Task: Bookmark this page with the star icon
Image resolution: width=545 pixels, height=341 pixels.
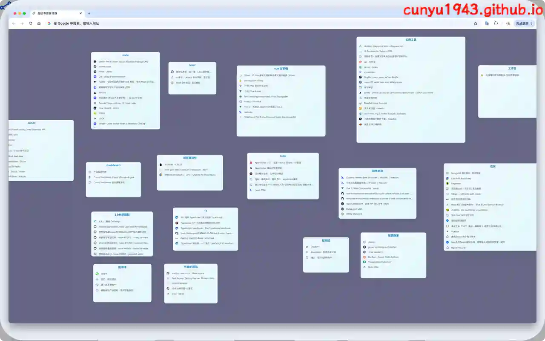Action: pos(476,23)
